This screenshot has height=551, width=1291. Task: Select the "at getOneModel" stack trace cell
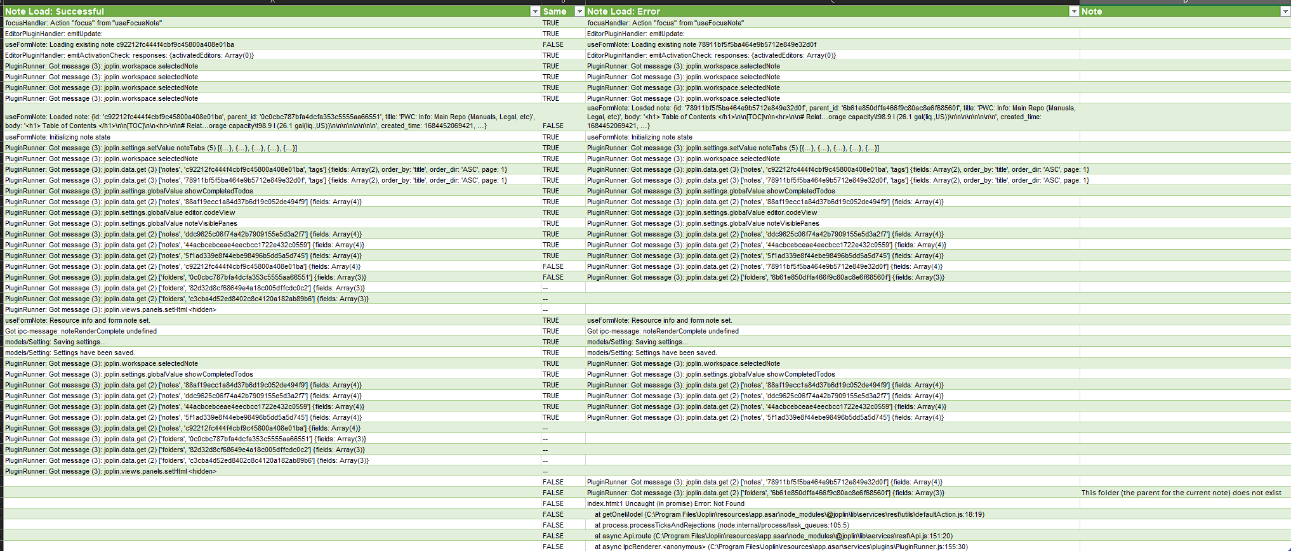click(832, 514)
